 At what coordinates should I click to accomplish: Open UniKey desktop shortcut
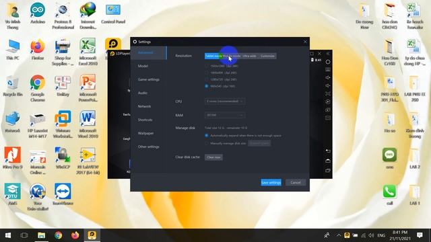pos(63,85)
